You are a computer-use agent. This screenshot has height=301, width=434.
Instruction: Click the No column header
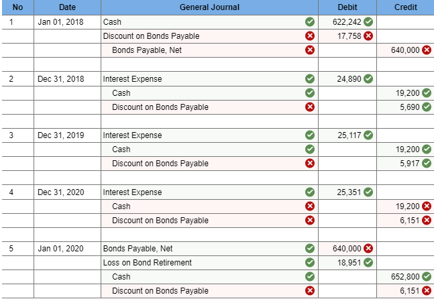(x=17, y=7)
